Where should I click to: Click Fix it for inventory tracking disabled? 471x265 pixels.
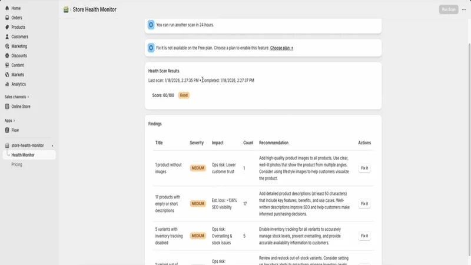[x=364, y=236]
